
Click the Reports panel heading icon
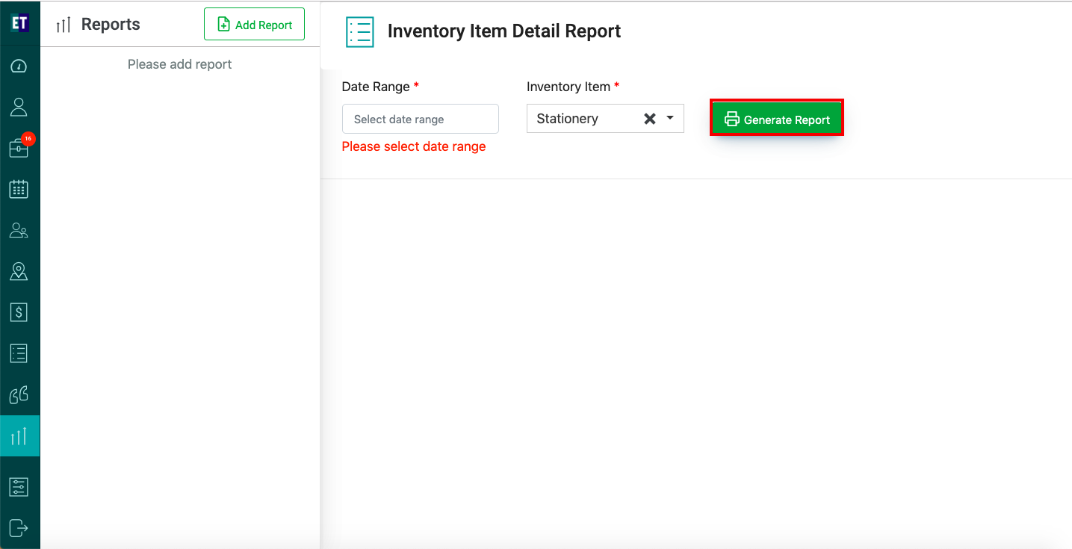pos(63,25)
